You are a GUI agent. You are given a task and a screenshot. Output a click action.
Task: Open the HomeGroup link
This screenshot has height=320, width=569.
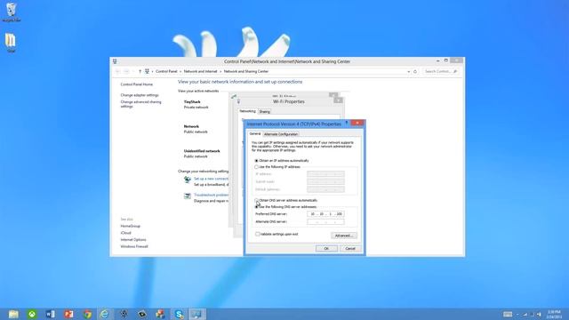click(131, 226)
